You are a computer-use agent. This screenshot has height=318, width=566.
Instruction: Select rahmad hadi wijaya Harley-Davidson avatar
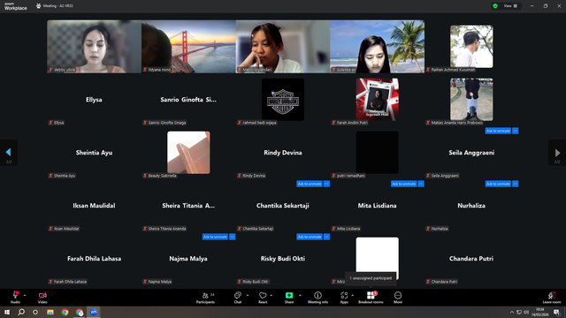tap(283, 100)
